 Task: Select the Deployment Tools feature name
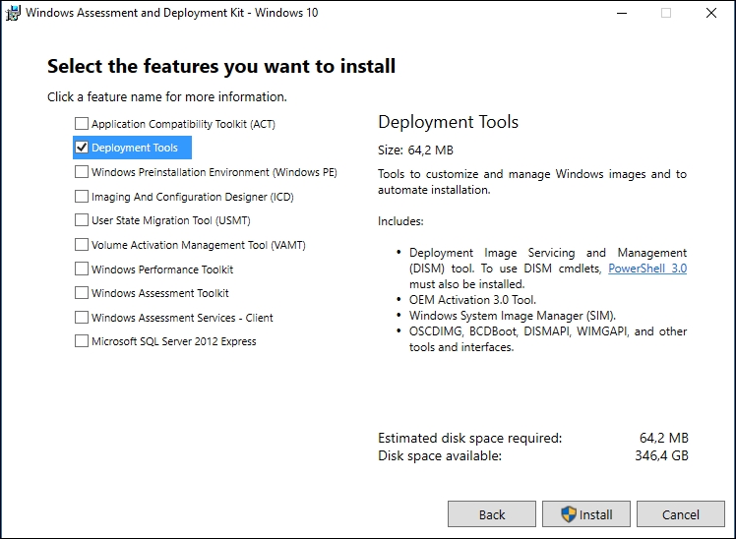tap(135, 148)
